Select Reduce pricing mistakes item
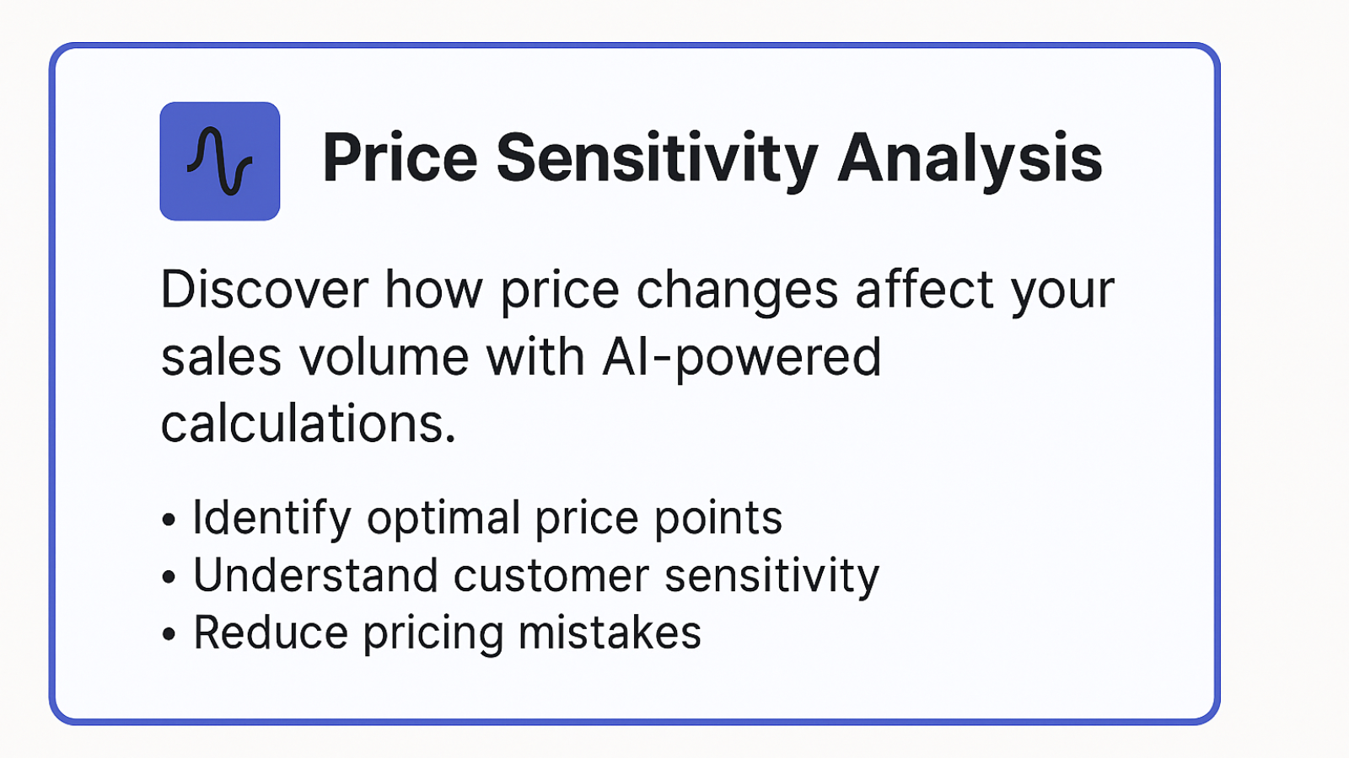 point(447,634)
